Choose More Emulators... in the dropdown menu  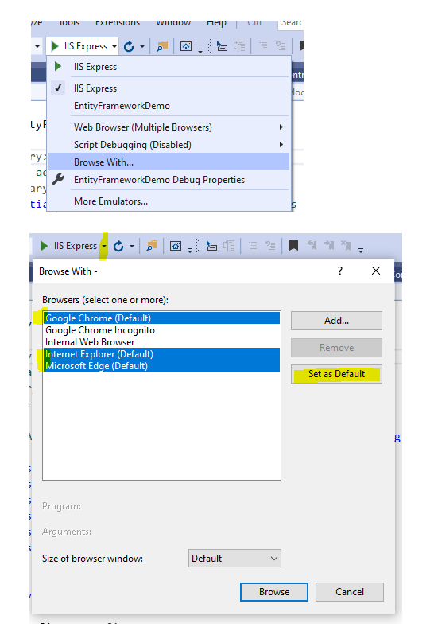169,201
